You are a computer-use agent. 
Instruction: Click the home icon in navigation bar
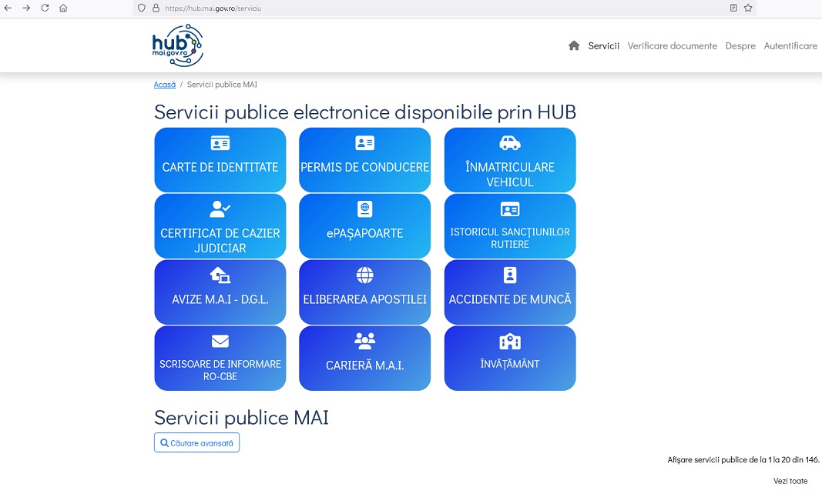coord(573,46)
